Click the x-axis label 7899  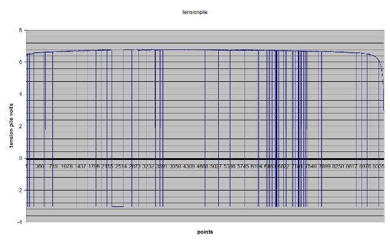pos(324,166)
